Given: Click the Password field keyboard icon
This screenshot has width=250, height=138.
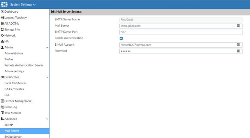Looking at the screenshot, I should [x=238, y=51].
